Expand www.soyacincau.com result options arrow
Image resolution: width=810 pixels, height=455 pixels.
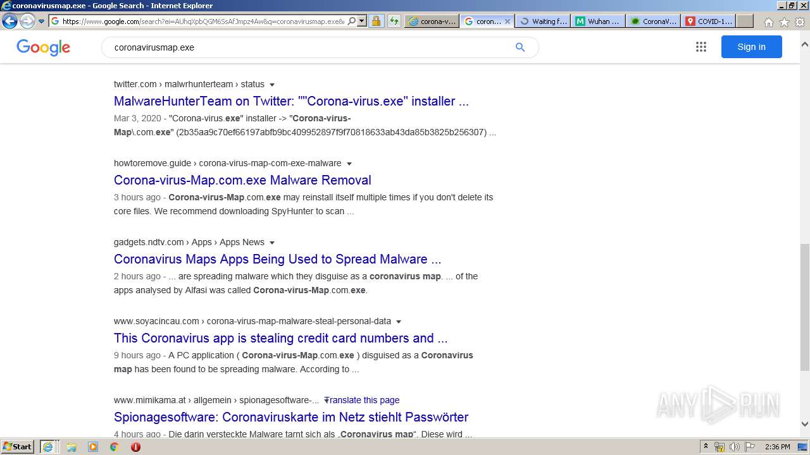click(x=399, y=322)
